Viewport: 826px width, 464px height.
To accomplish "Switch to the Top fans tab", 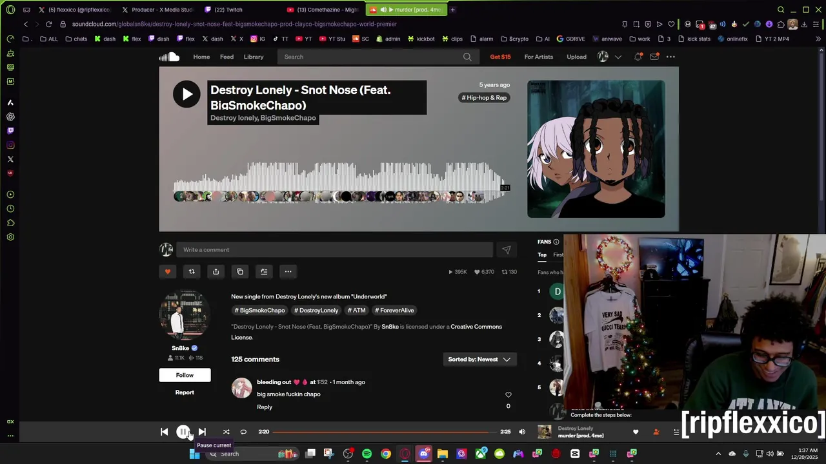I will point(542,255).
